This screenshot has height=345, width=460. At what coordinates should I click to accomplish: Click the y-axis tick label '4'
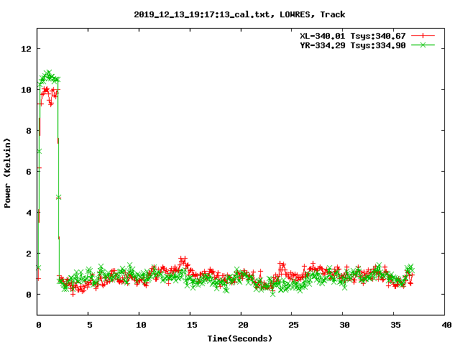point(29,213)
